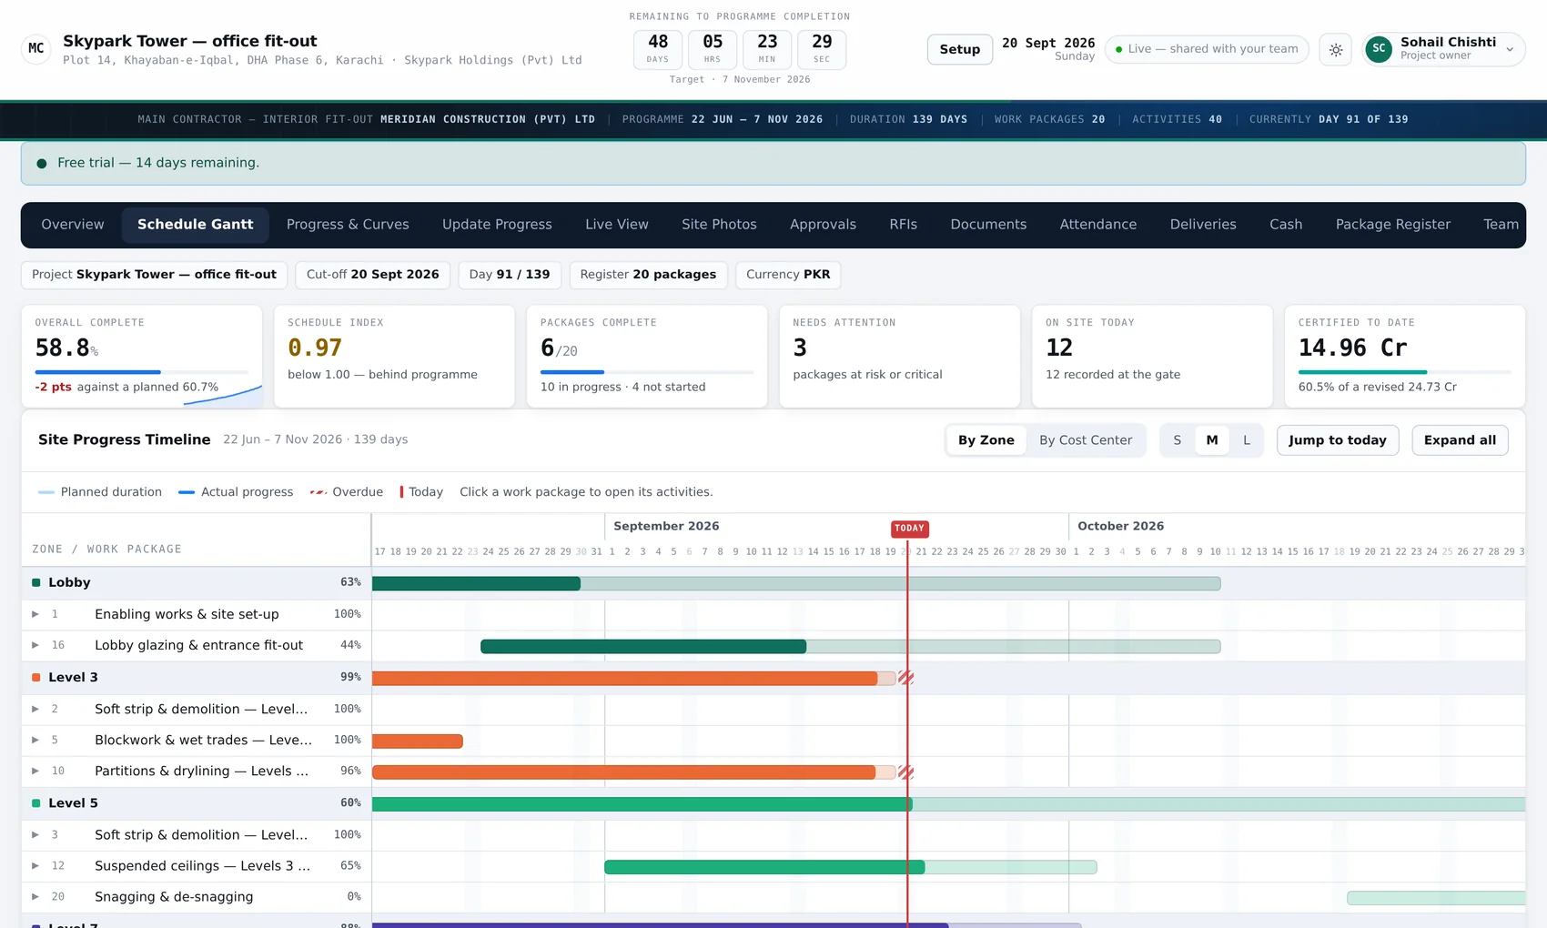Open the On Site Today card
The width and height of the screenshot is (1547, 928).
coord(1152,356)
